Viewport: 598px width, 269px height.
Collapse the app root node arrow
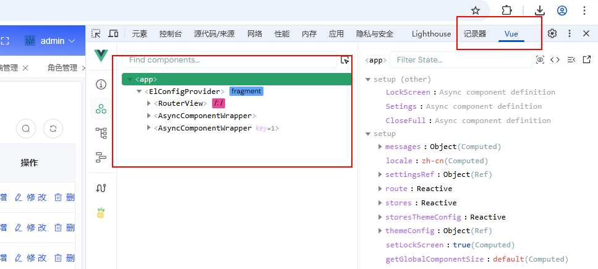tap(130, 79)
